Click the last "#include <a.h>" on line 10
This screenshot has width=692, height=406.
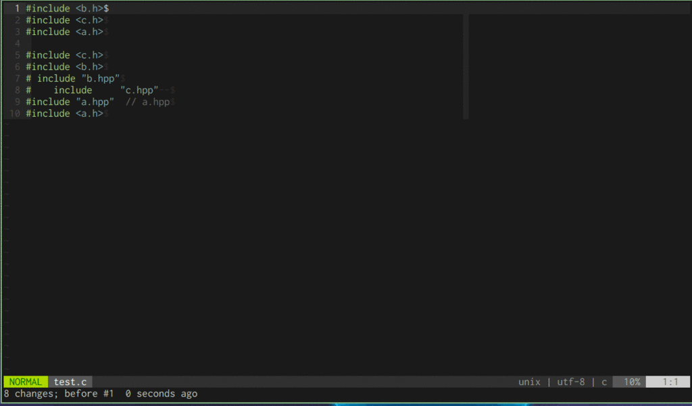pos(63,113)
